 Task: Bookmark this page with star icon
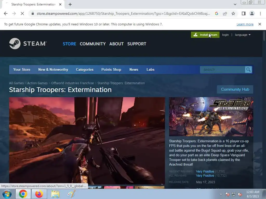point(233,13)
